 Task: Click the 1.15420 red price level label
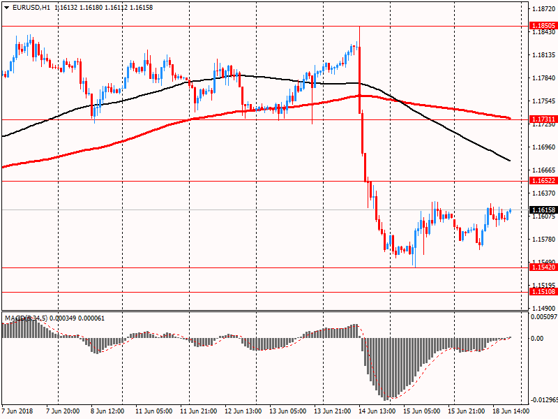click(543, 267)
